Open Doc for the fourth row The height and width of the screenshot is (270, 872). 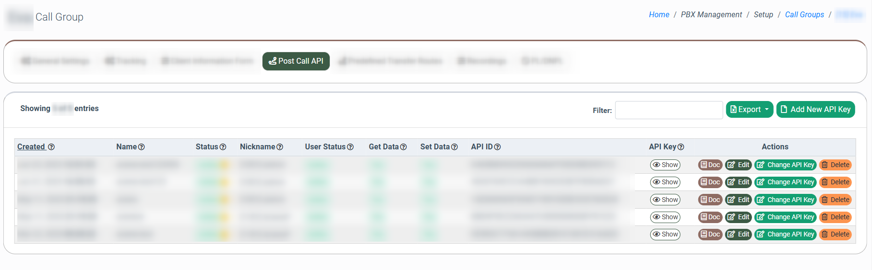[710, 217]
